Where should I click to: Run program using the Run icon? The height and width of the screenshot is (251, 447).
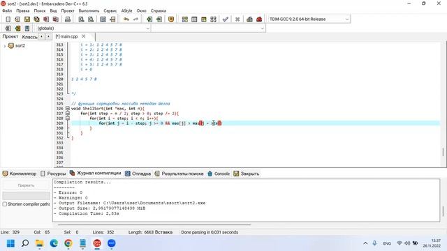click(194, 19)
